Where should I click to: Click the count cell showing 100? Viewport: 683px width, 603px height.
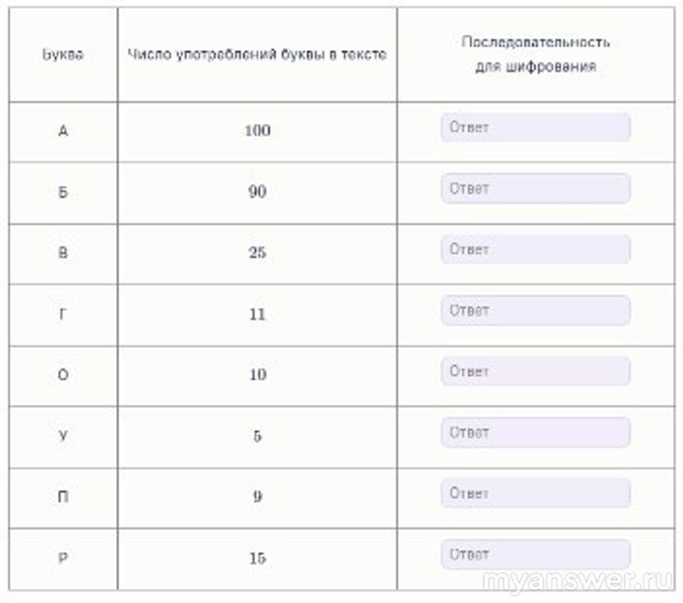click(x=257, y=131)
